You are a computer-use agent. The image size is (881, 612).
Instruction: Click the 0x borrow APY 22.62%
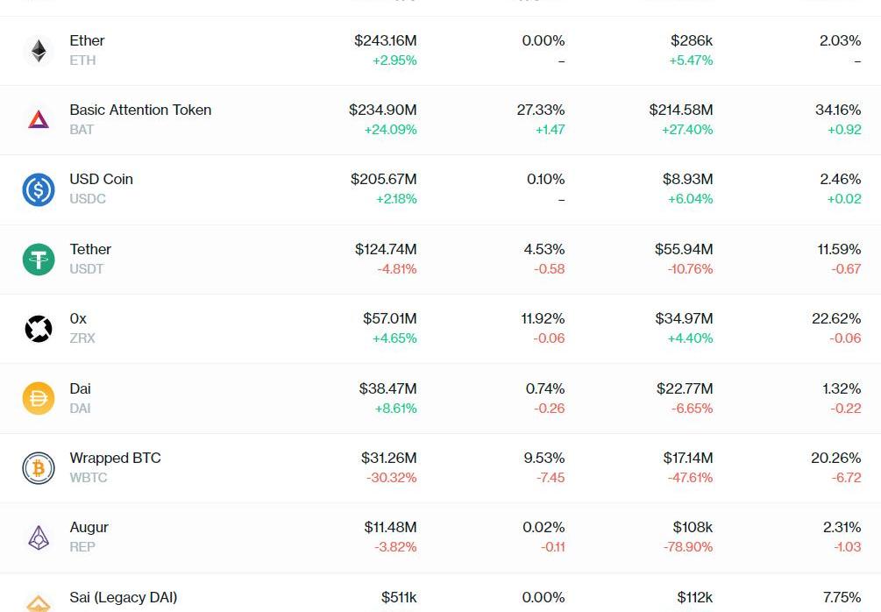point(835,319)
